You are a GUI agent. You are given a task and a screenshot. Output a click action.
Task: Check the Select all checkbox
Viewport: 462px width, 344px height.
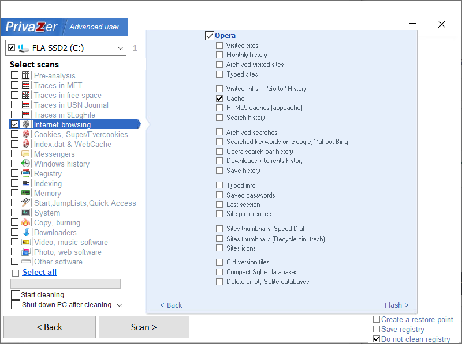[16, 273]
